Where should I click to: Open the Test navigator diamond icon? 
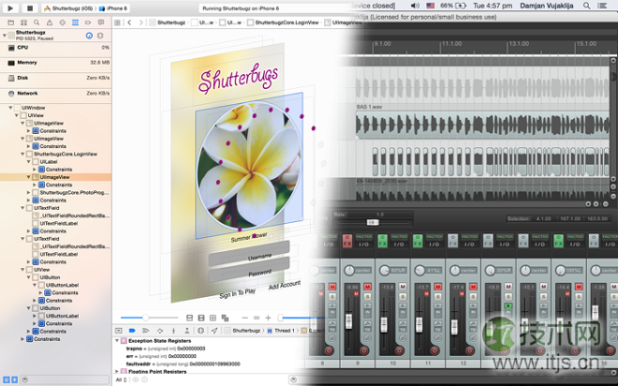[x=63, y=22]
